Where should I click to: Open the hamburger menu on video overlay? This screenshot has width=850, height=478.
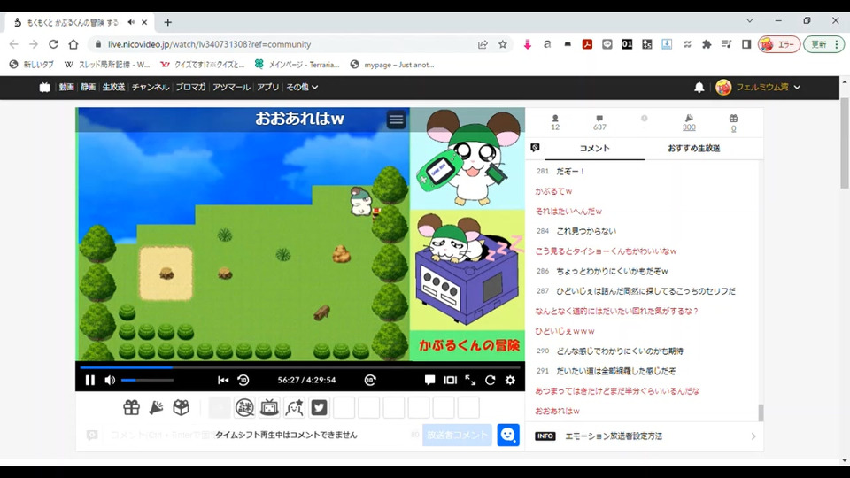[397, 119]
